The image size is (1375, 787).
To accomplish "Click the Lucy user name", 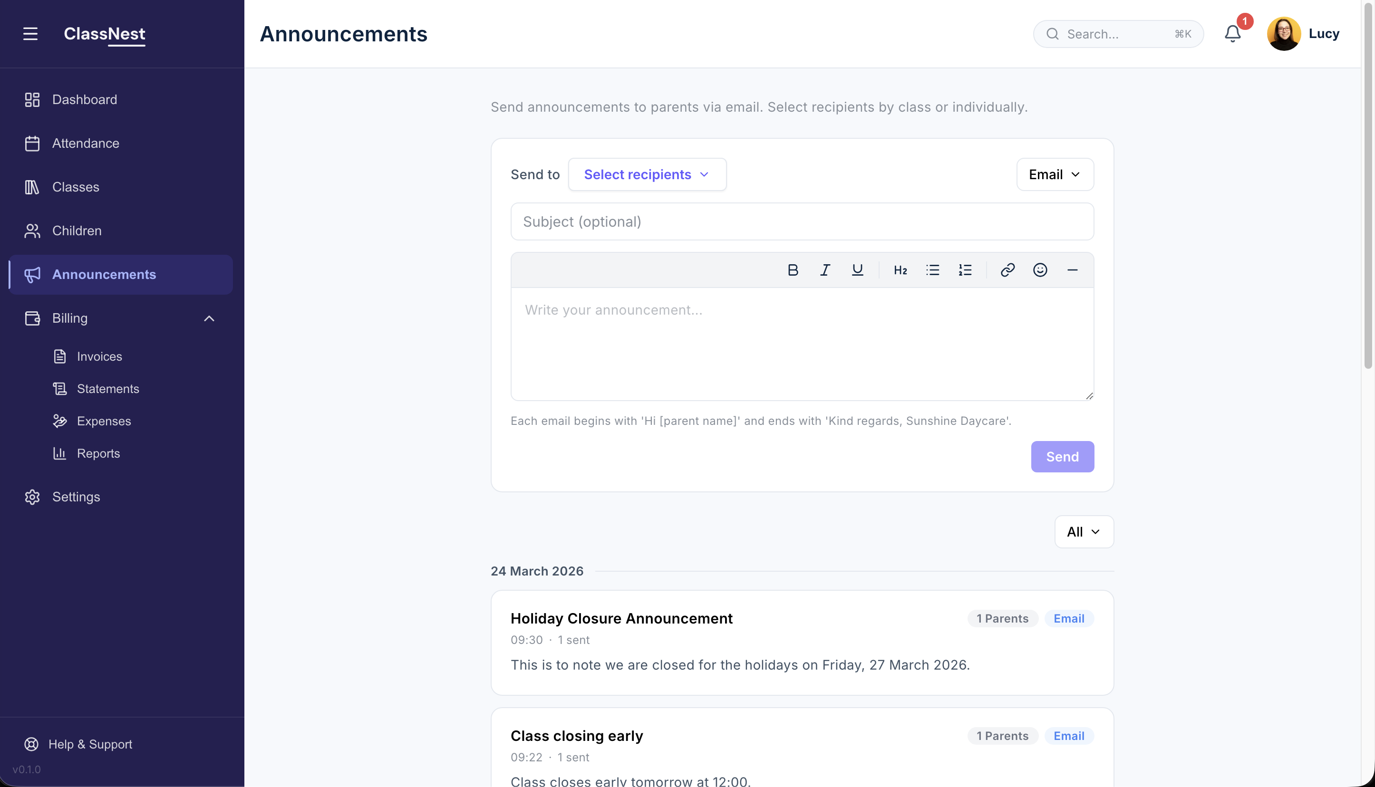I will coord(1324,34).
